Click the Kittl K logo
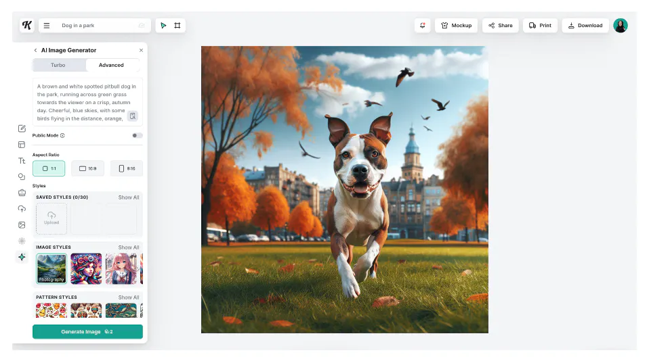Image resolution: width=649 pixels, height=361 pixels. click(27, 25)
